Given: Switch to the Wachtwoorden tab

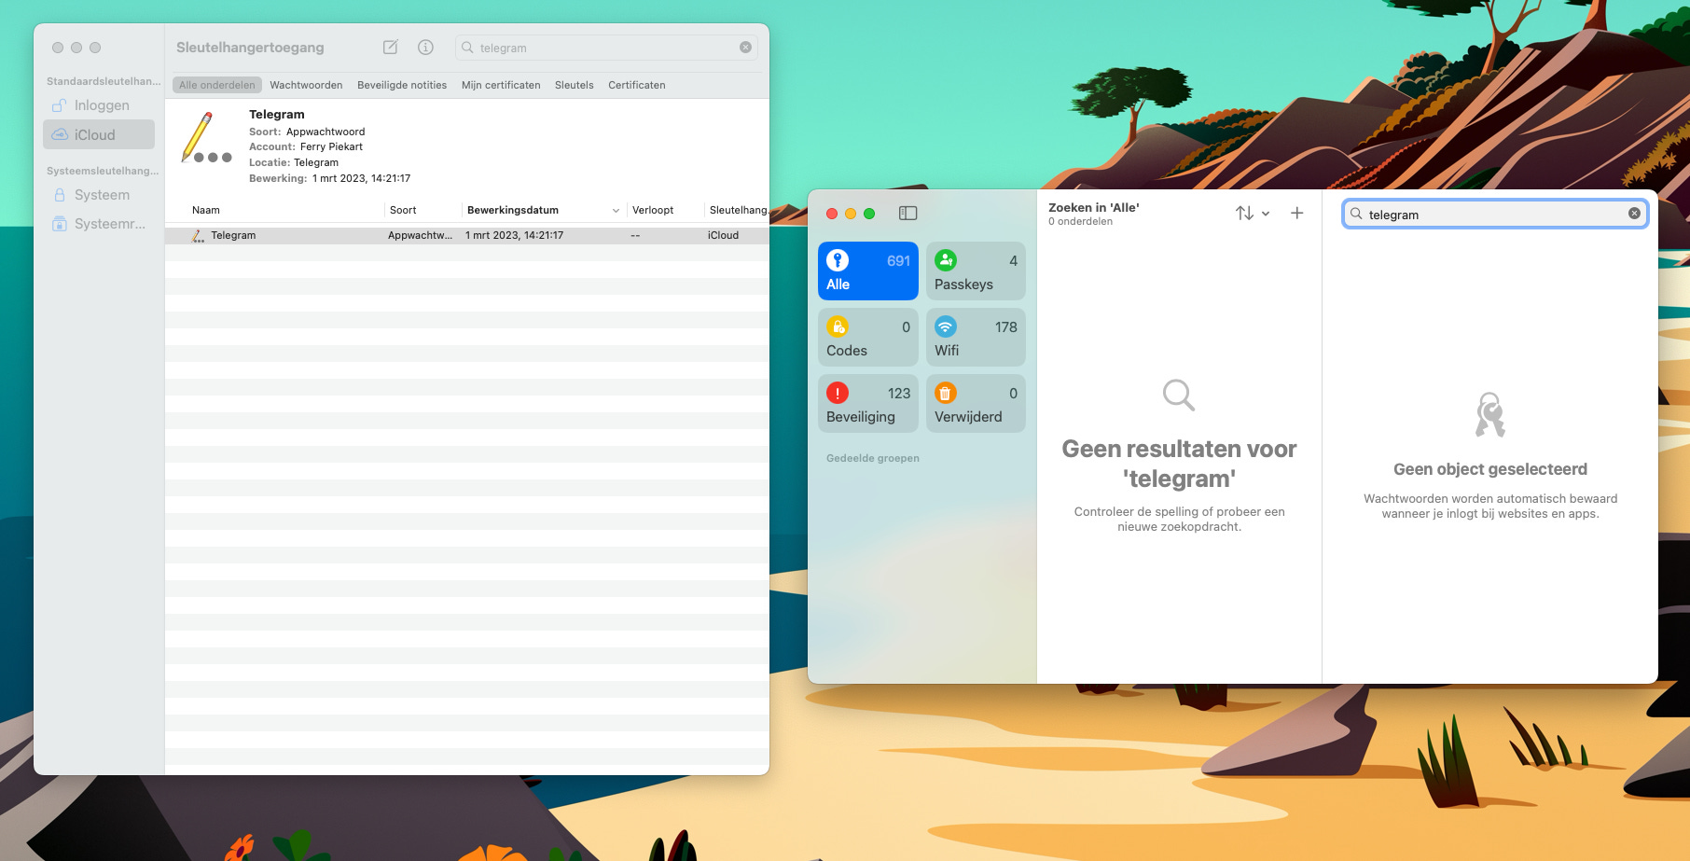Looking at the screenshot, I should point(306,85).
